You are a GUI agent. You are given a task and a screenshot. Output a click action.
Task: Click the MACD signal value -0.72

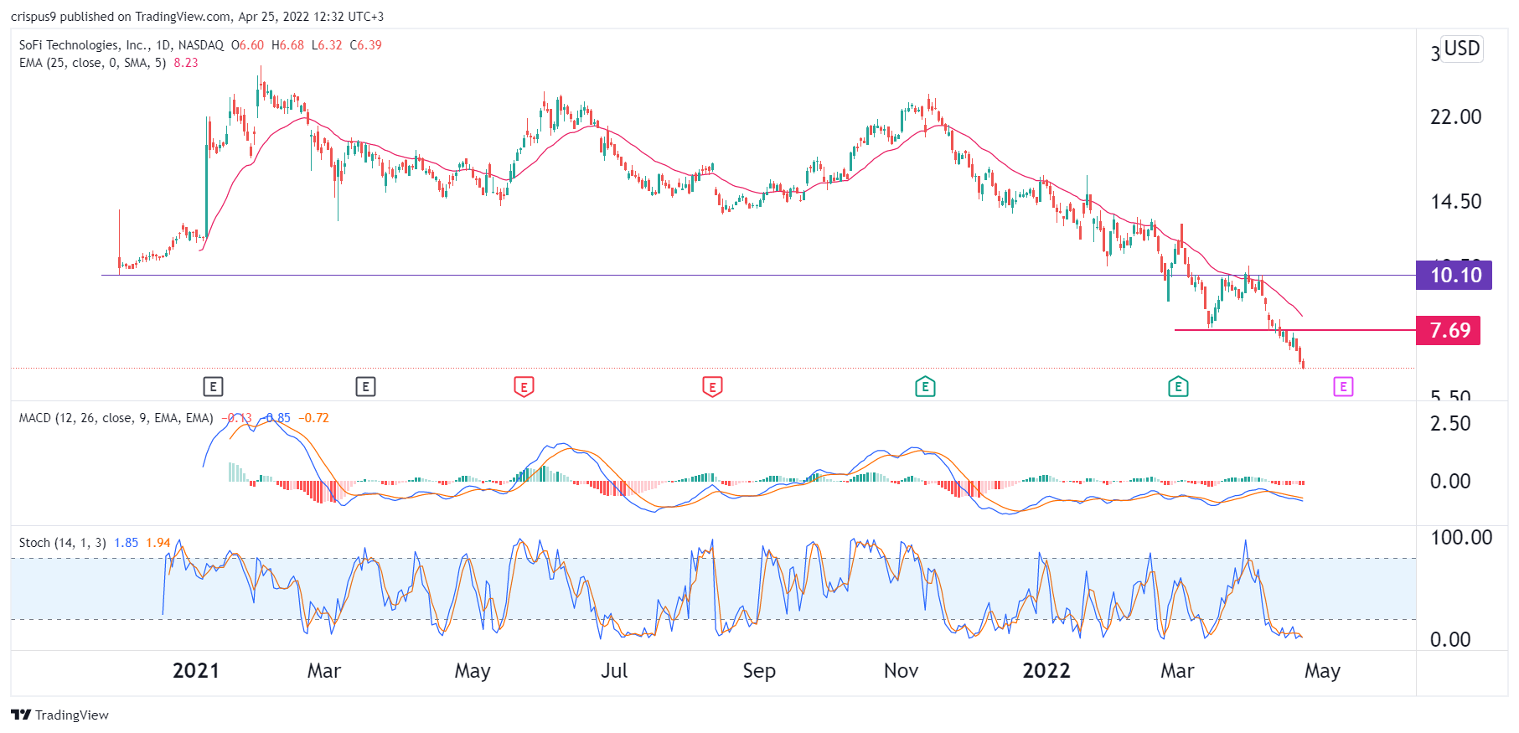coord(315,418)
